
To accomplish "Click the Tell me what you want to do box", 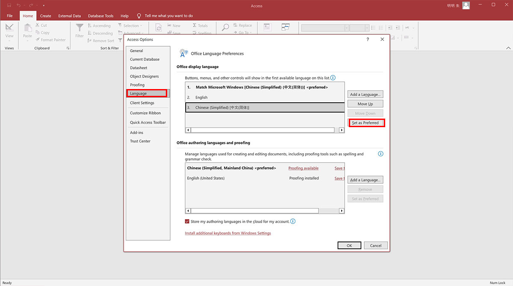I will point(169,16).
